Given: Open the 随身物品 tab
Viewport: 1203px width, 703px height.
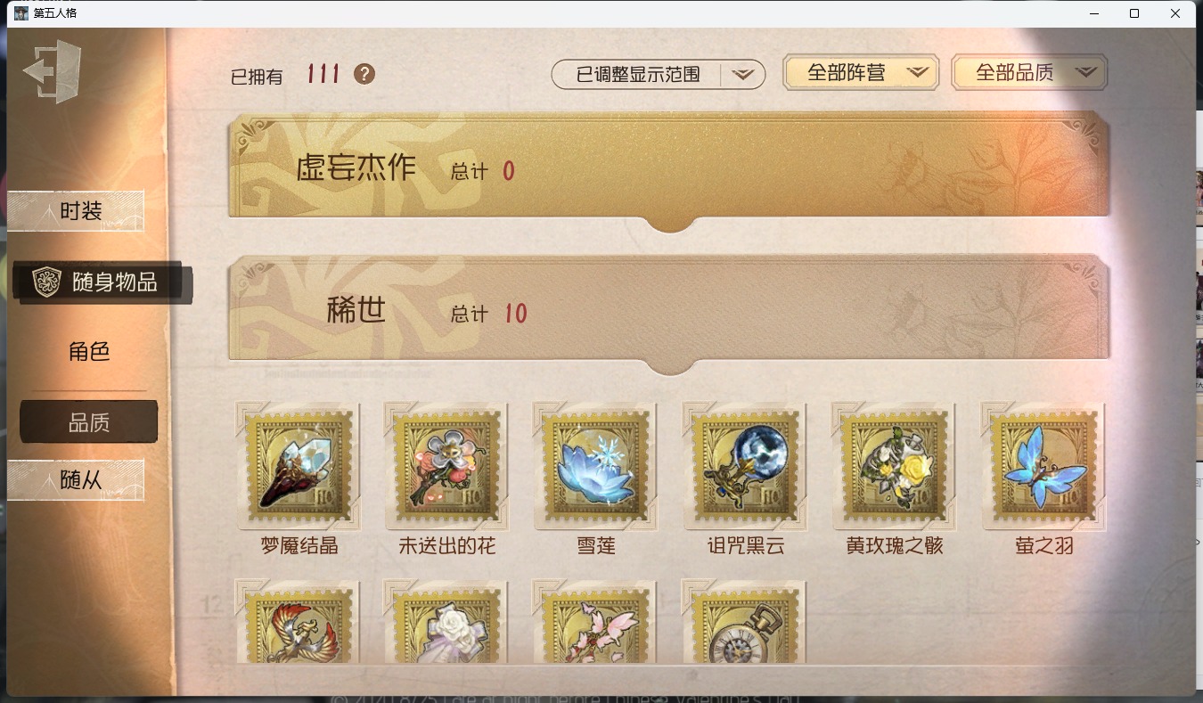Looking at the screenshot, I should 101,282.
